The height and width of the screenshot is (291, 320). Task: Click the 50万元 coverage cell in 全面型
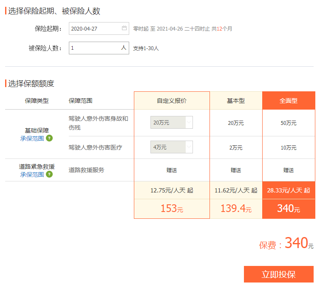coord(289,123)
